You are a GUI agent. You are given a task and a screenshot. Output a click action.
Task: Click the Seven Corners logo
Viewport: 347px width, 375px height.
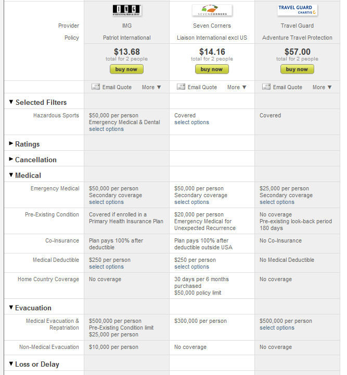212,10
